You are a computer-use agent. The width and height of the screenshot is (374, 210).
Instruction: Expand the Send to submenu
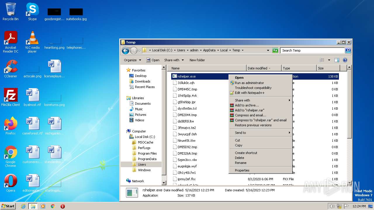[x=260, y=133]
